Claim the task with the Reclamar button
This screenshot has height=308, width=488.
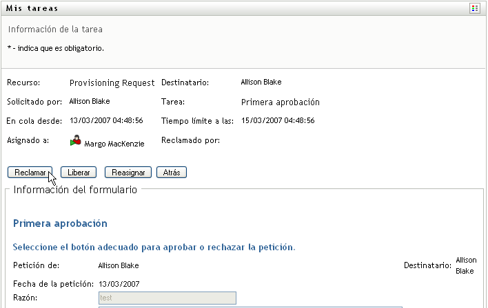pyautogui.click(x=30, y=173)
